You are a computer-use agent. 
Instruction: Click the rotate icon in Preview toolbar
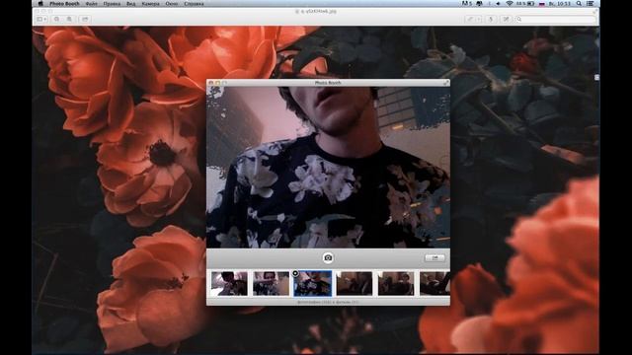pyautogui.click(x=491, y=19)
